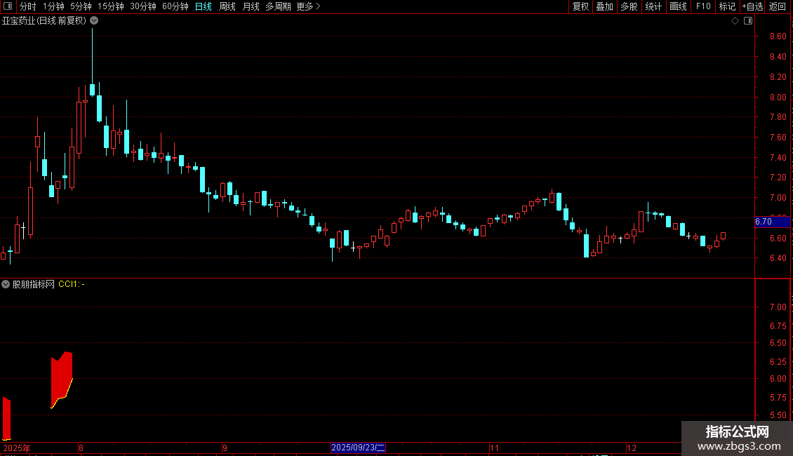Click the 复权 adjustment button

click(580, 6)
